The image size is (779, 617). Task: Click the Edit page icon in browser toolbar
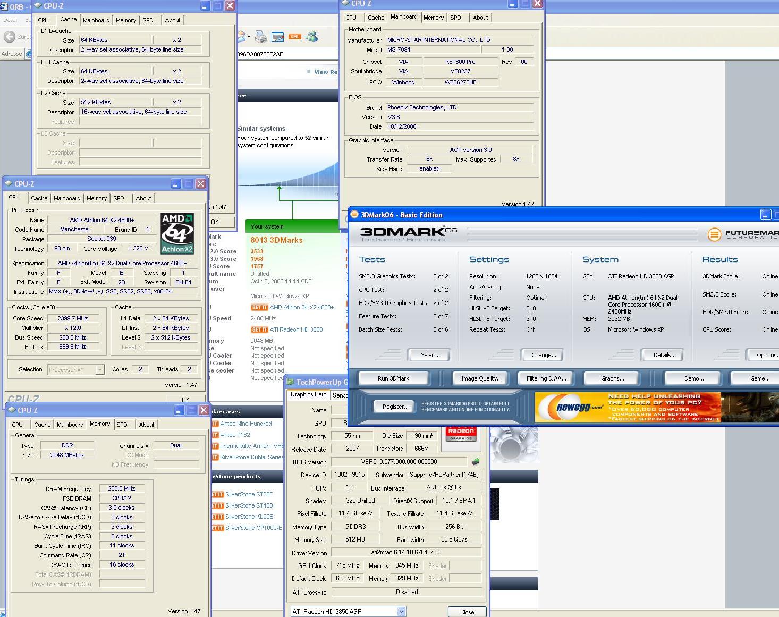[277, 37]
